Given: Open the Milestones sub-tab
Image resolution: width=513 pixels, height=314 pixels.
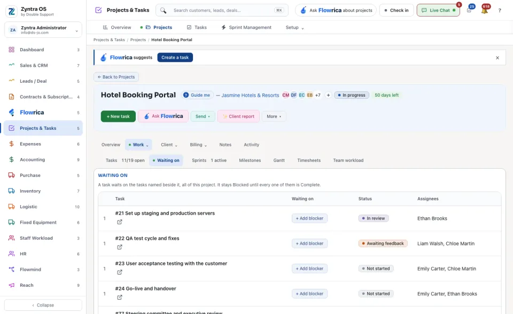Looking at the screenshot, I should pyautogui.click(x=250, y=160).
